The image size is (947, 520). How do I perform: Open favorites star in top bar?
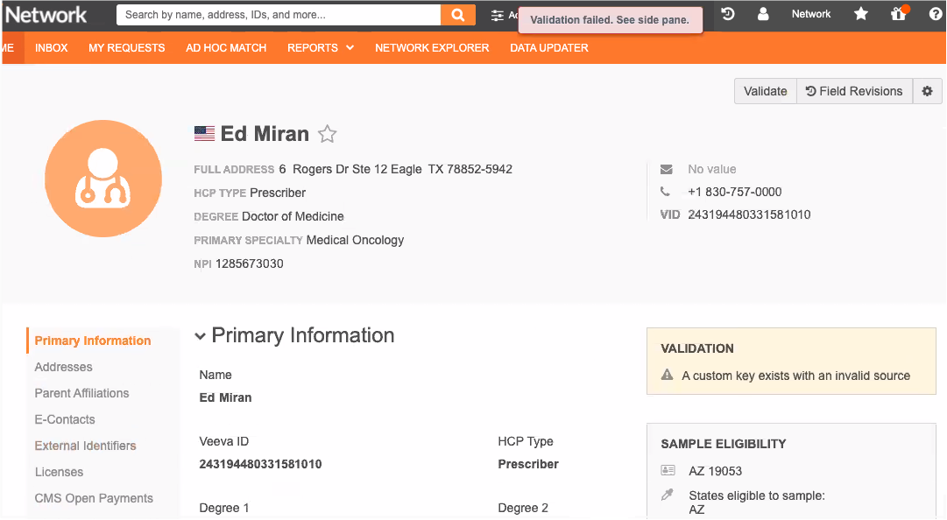click(x=861, y=14)
